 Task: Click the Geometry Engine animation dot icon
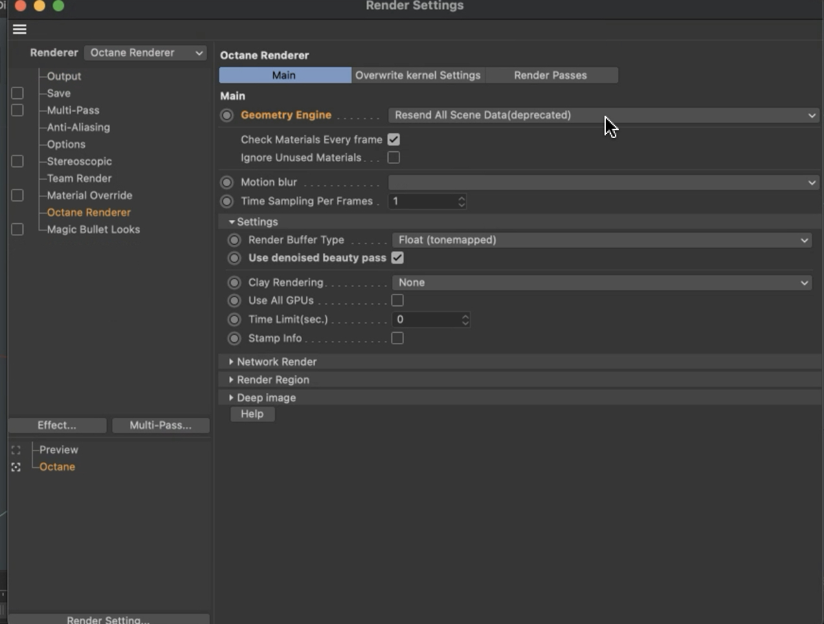click(x=227, y=115)
